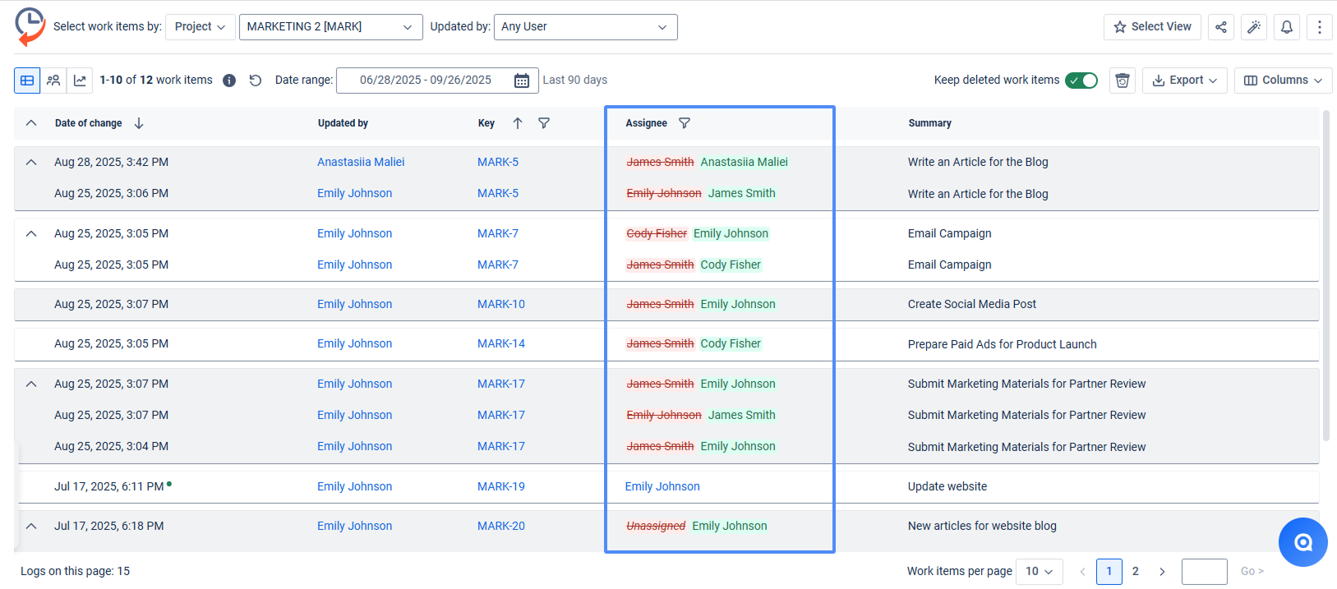Open the MARKETING 2 [MARK] project dropdown
Viewport: 1337px width, 589px height.
[x=330, y=27]
